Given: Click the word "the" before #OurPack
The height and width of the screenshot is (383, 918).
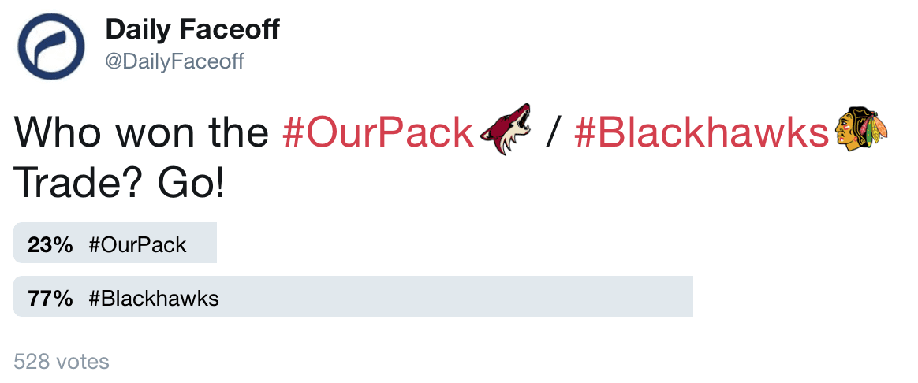Looking at the screenshot, I should click(x=237, y=133).
